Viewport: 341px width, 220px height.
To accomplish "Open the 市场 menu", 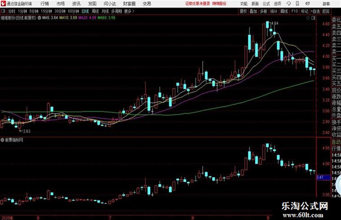I will tap(61, 4).
